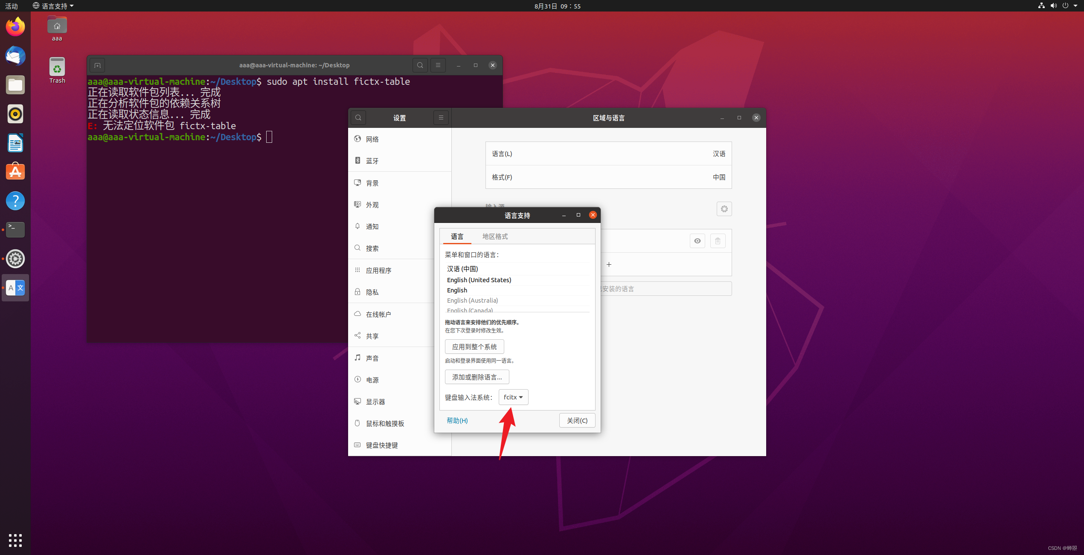Open Firefox from the dock
Image resolution: width=1084 pixels, height=555 pixels.
(15, 27)
